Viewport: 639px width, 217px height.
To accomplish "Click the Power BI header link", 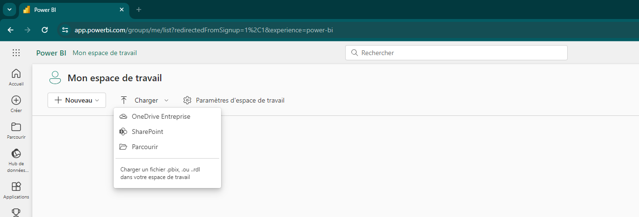I will pyautogui.click(x=51, y=53).
